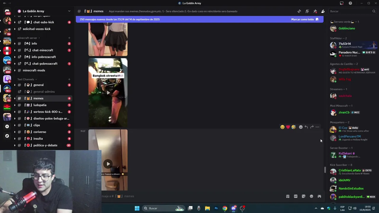This screenshot has height=213, width=379.
Task: Open the gift Nitro icon in message bar
Action: [288, 196]
